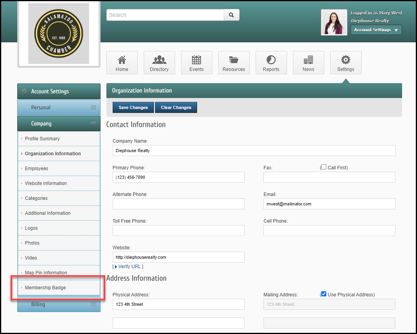Click Mary West's profile photo
Viewport: 417px width, 334px height.
click(x=334, y=22)
